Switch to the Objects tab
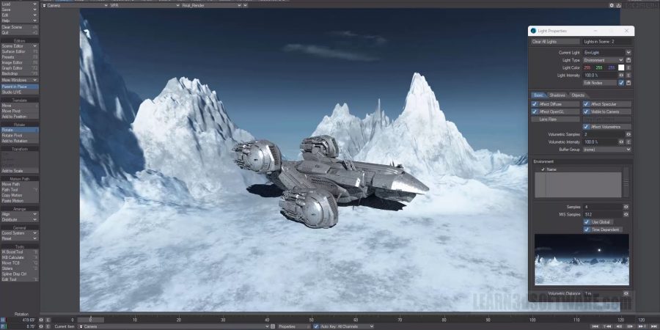Viewport: 660px width, 330px height. pos(578,95)
